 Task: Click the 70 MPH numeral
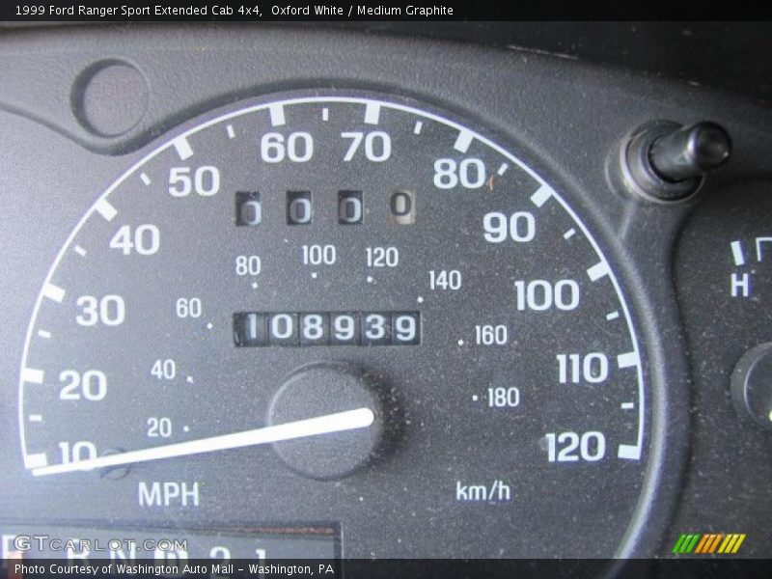(x=367, y=147)
